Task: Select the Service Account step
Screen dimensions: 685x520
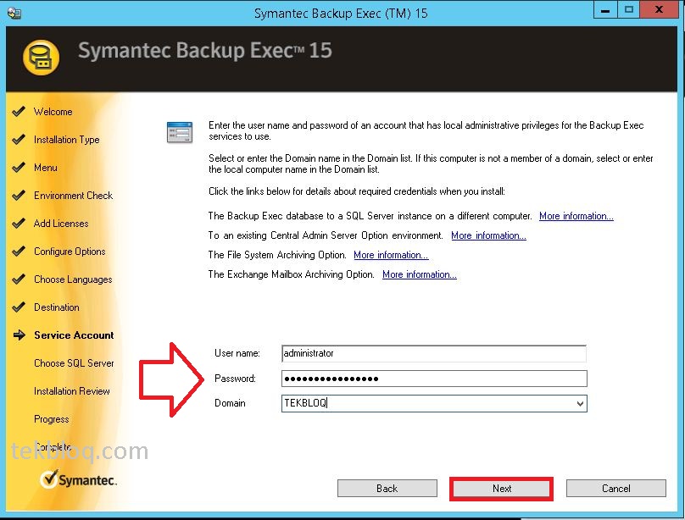Action: 74,335
